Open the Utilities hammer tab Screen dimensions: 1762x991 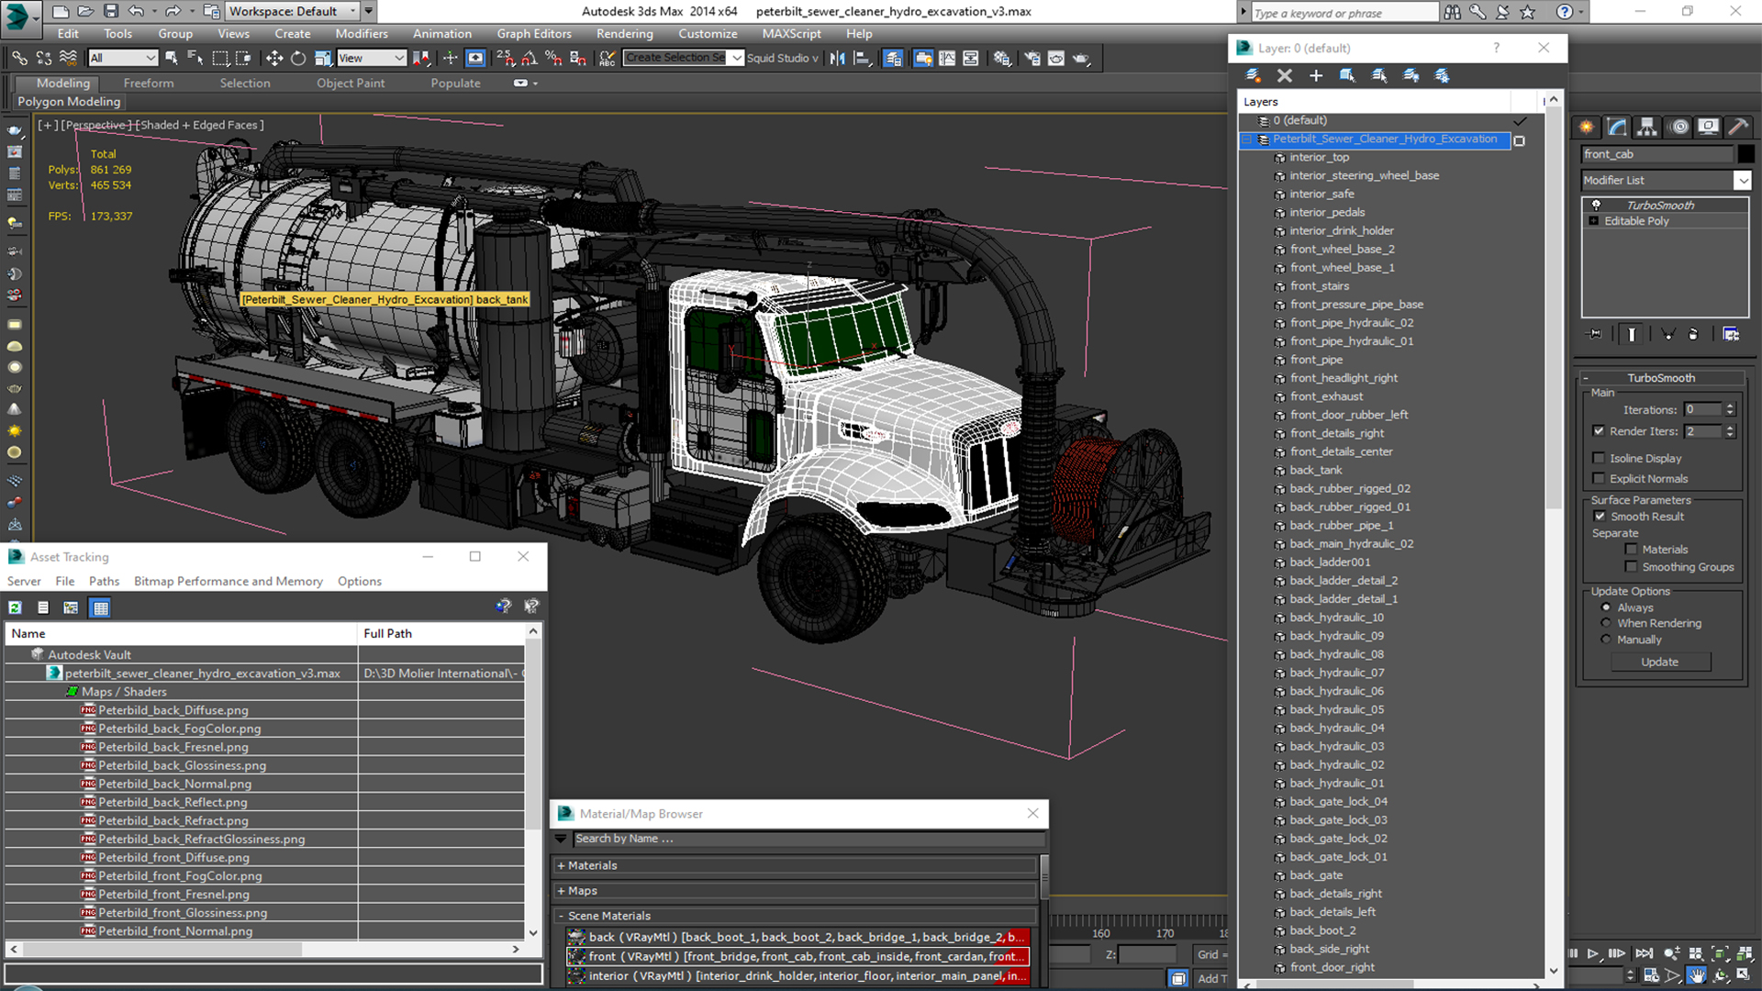(1738, 127)
